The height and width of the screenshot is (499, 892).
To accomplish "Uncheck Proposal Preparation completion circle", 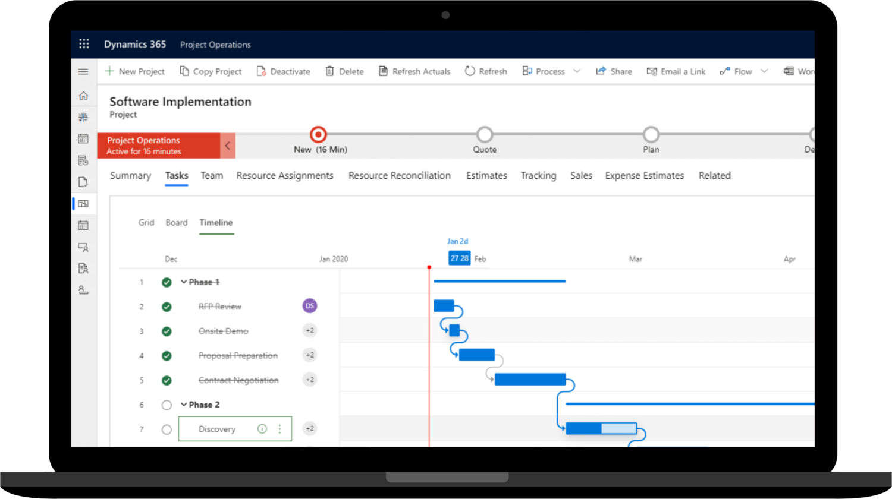I will pos(167,356).
